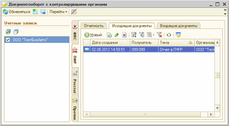Screen dimensions: 229x126
Task: Click the Новый button
Action: click(x=93, y=35)
